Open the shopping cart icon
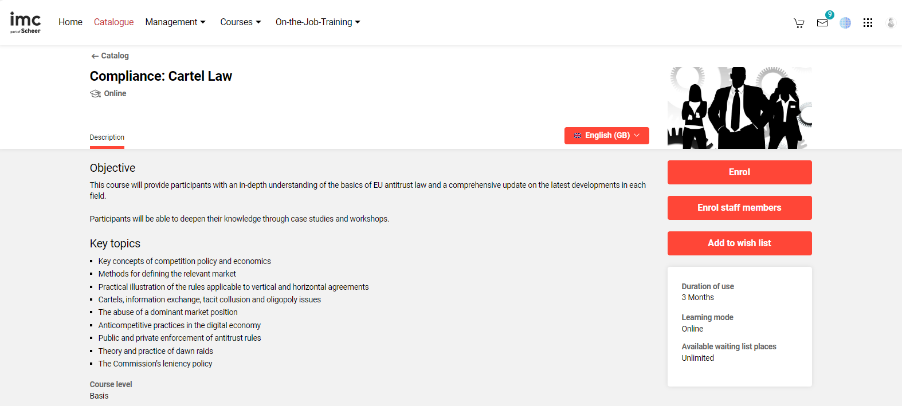The height and width of the screenshot is (406, 902). click(x=799, y=23)
